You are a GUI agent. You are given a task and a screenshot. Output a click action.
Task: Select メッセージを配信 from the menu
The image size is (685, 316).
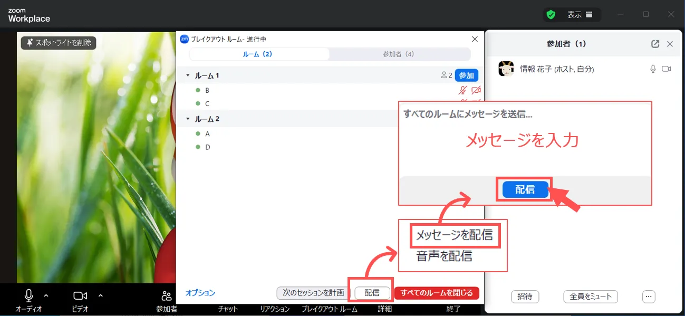coord(454,235)
